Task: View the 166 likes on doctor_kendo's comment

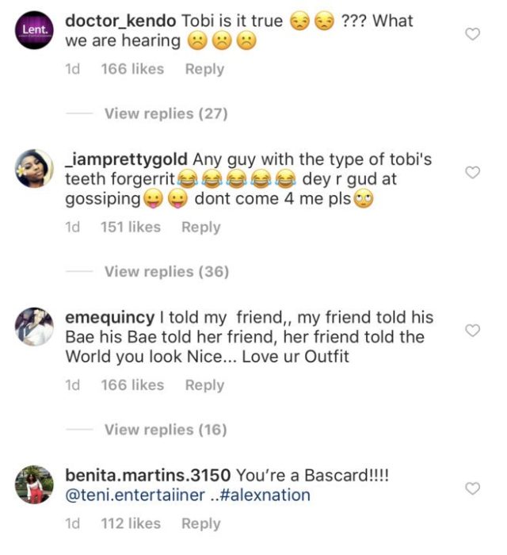Action: pos(132,69)
